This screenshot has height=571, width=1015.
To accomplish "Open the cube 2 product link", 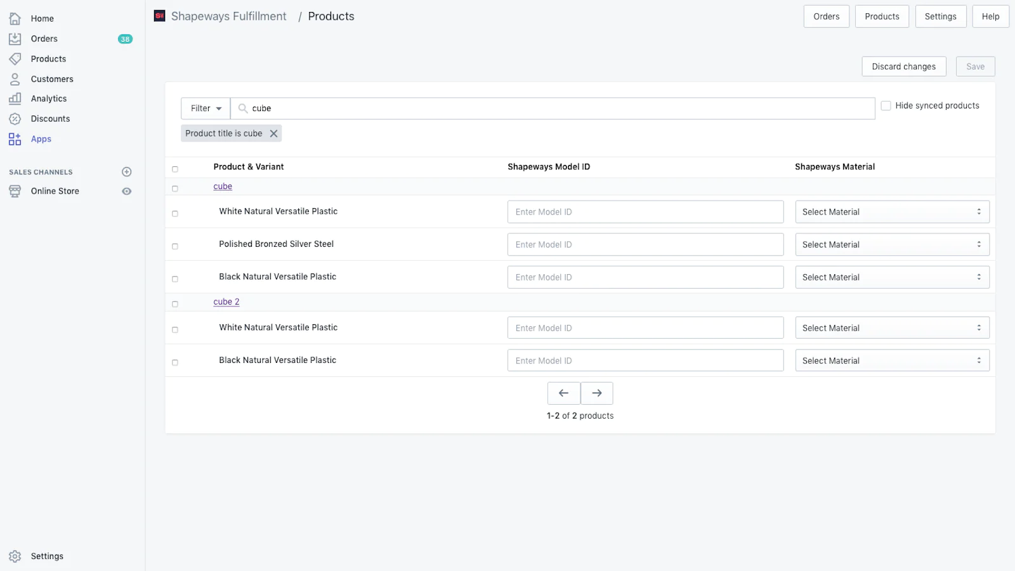I will [x=226, y=302].
